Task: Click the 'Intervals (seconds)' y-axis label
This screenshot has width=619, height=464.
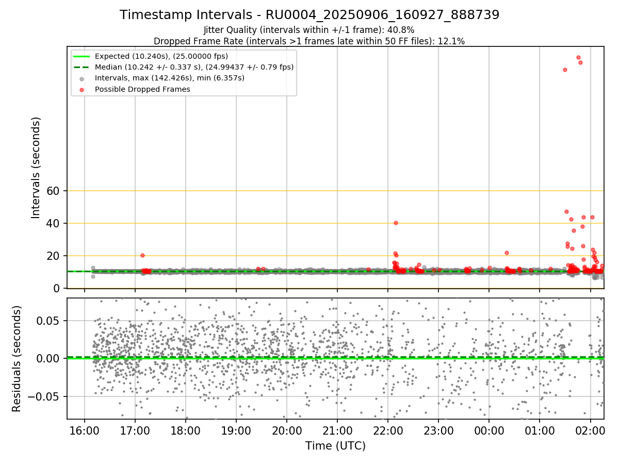Action: tap(36, 168)
